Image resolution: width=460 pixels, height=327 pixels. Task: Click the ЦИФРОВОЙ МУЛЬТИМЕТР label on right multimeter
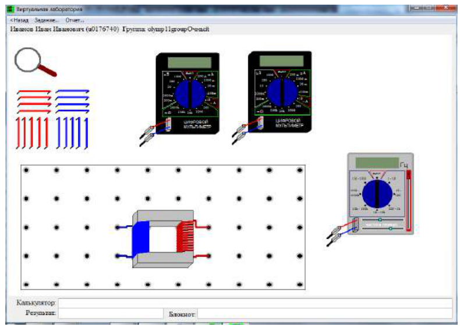coord(289,123)
